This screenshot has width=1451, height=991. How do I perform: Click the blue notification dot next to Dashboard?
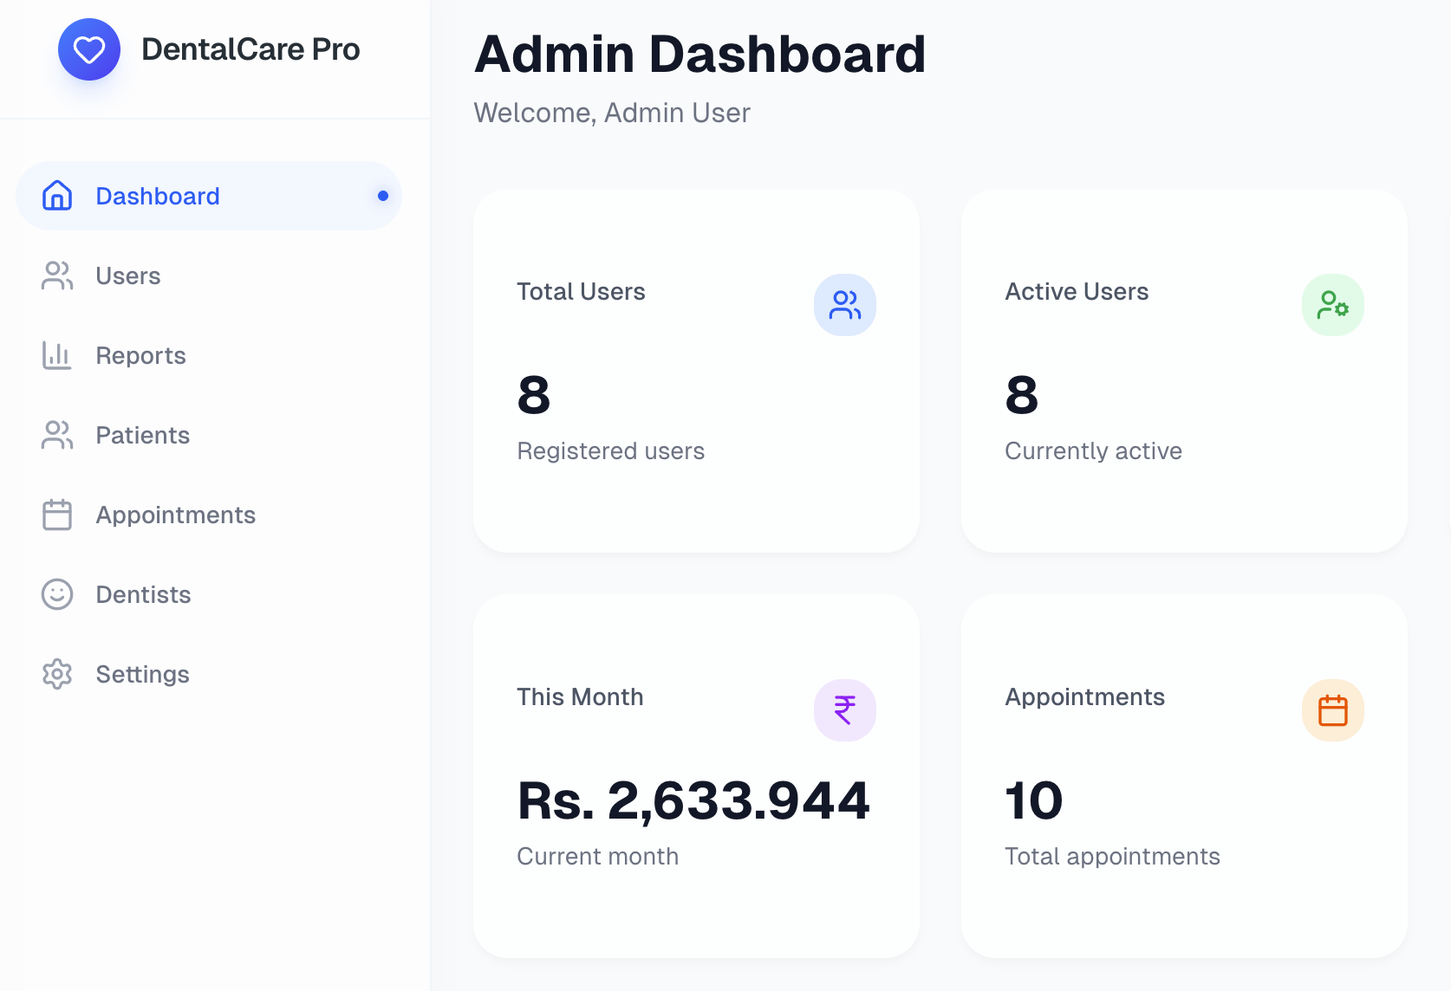tap(382, 196)
